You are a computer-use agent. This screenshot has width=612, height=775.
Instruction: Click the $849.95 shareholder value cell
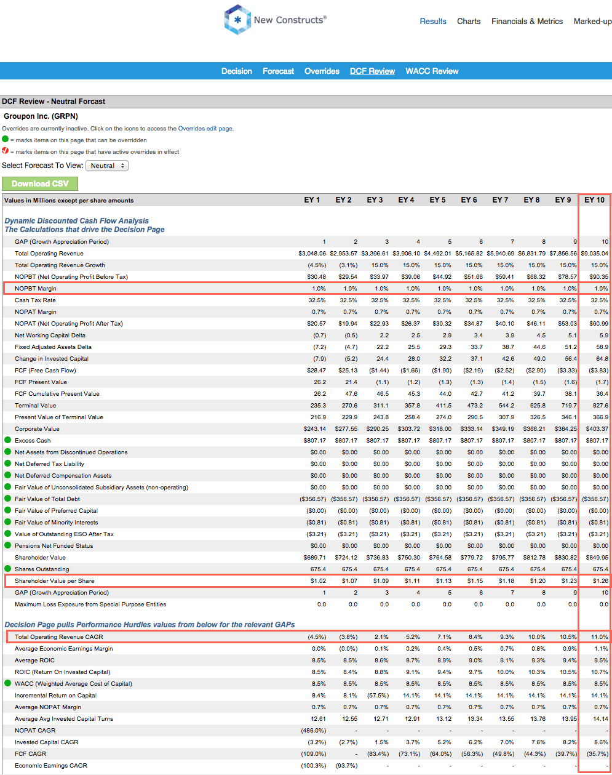(x=597, y=558)
